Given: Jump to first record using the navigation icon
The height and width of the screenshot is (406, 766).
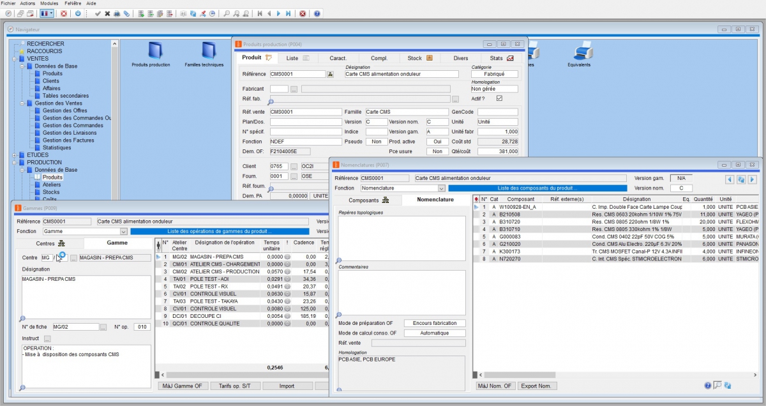Looking at the screenshot, I should pos(259,13).
